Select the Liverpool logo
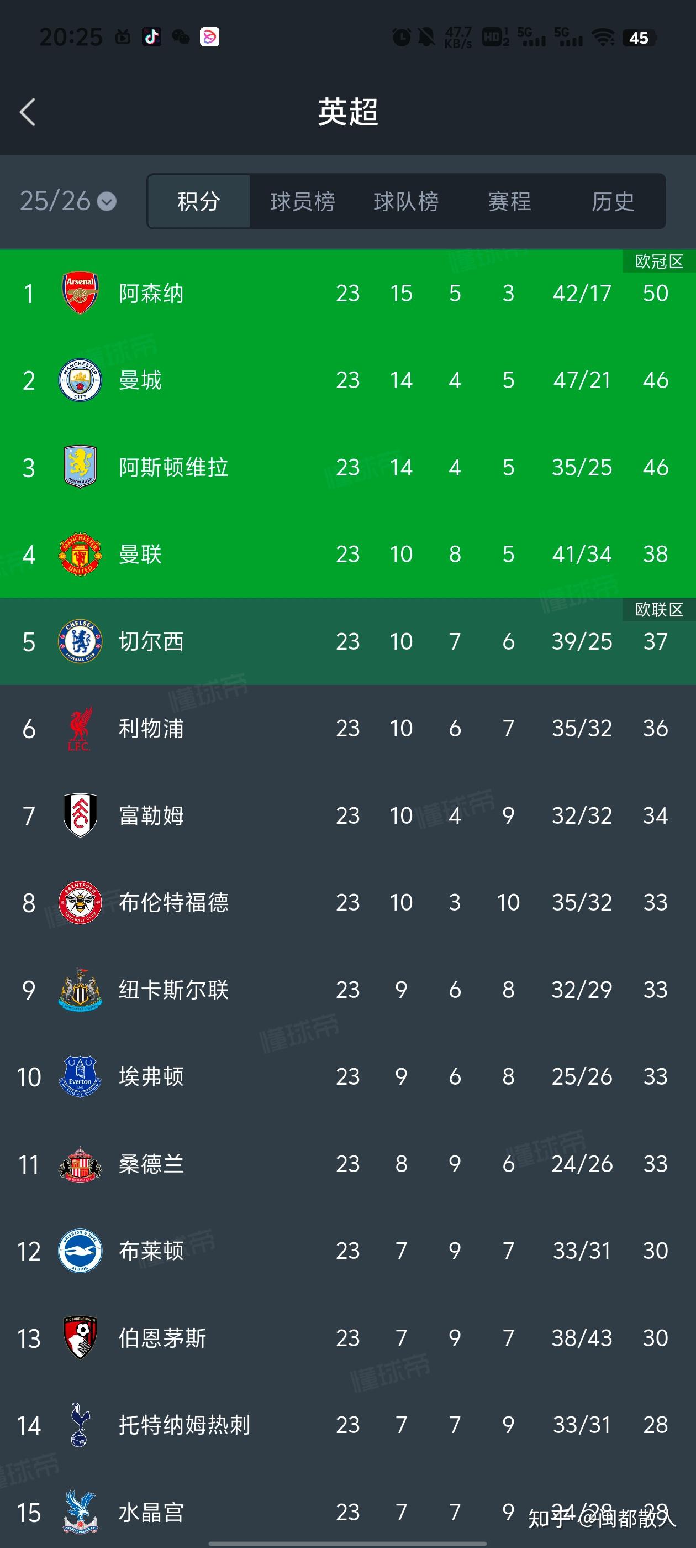 coord(80,728)
